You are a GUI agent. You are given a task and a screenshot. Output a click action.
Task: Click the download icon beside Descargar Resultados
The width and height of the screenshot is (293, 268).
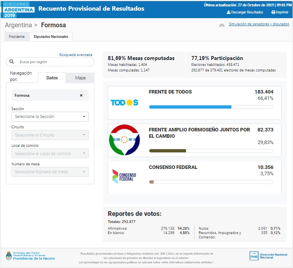(228, 12)
